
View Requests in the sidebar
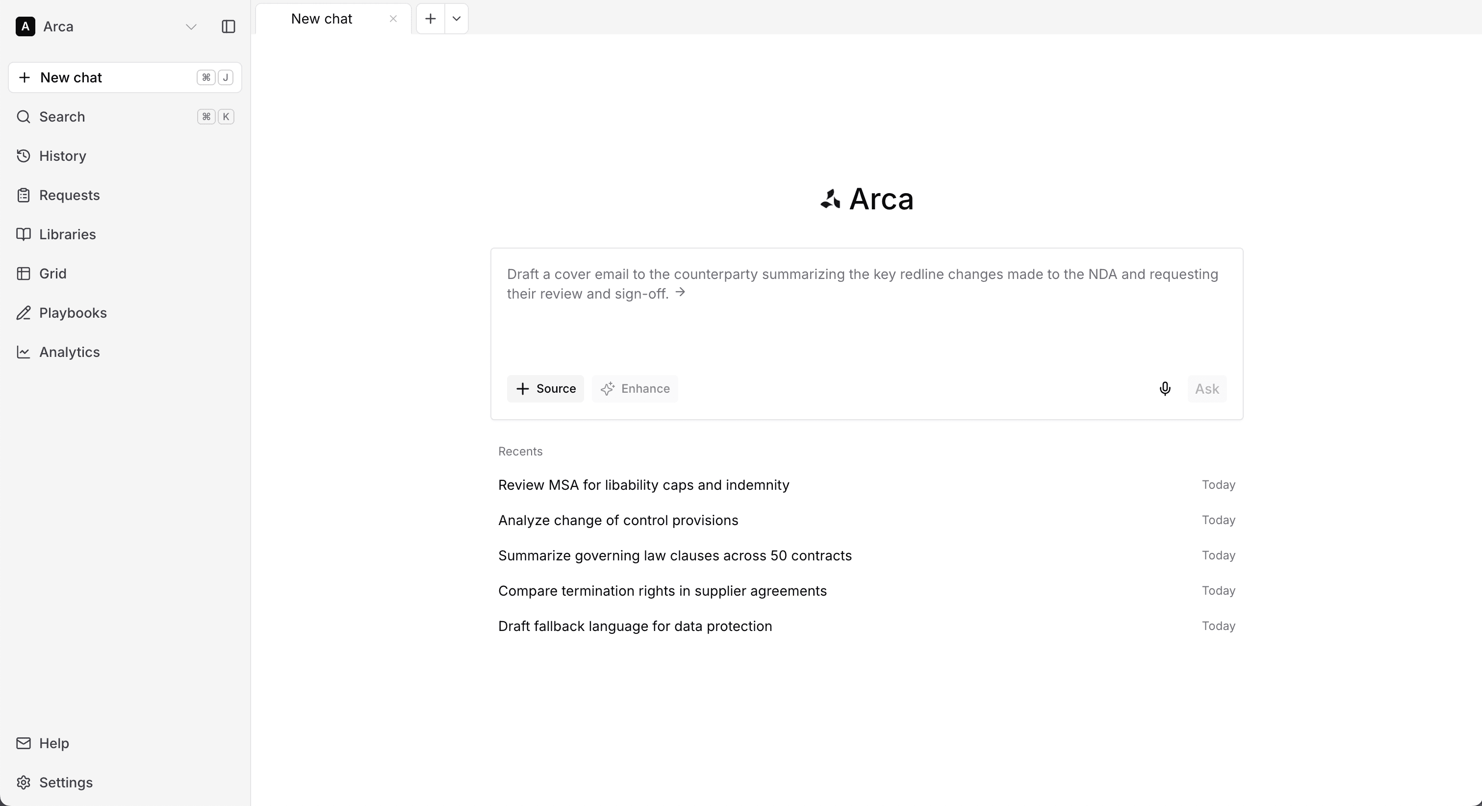click(69, 195)
